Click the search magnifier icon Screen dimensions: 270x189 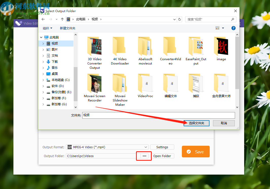coord(233,19)
